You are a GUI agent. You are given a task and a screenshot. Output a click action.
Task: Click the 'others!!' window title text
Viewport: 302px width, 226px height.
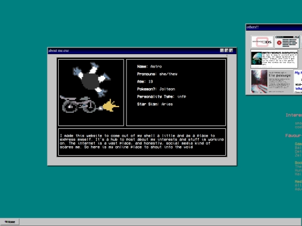pyautogui.click(x=252, y=27)
